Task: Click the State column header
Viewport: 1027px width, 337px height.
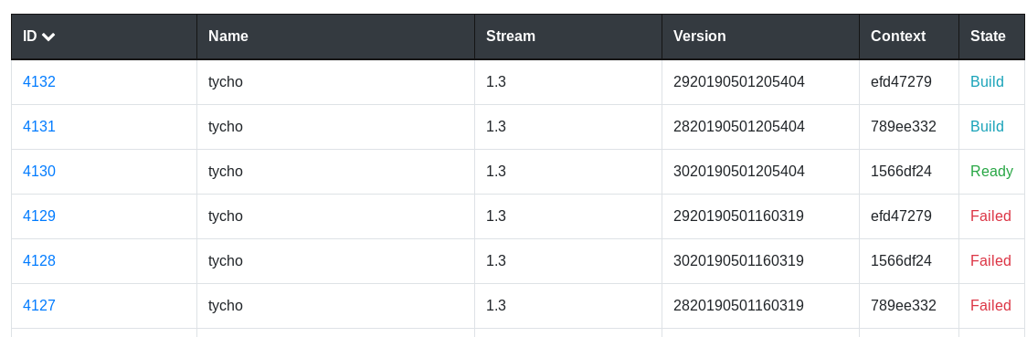Action: pos(988,37)
